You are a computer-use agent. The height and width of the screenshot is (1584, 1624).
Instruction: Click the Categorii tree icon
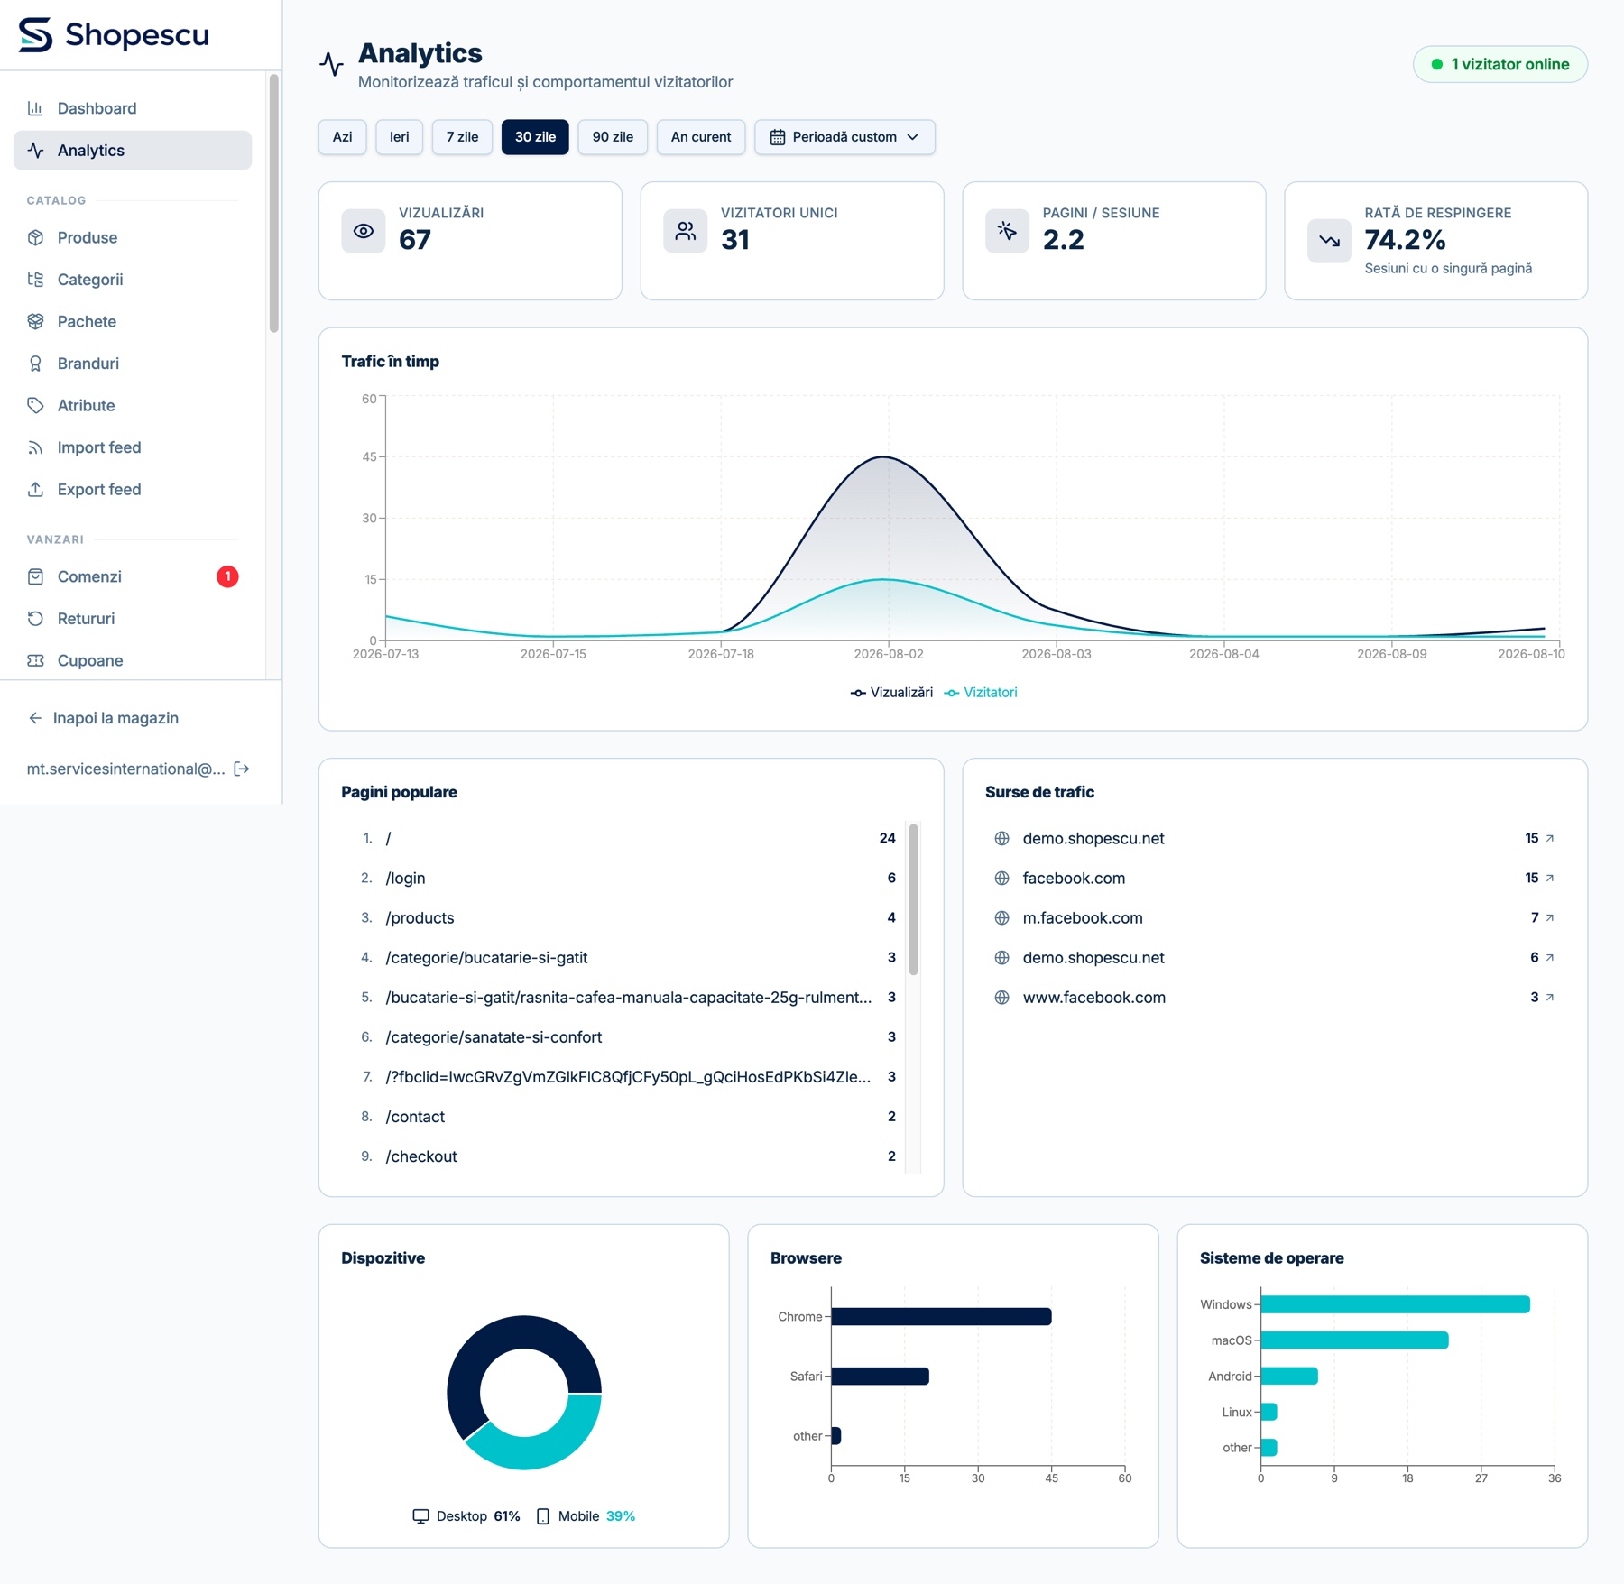[35, 280]
